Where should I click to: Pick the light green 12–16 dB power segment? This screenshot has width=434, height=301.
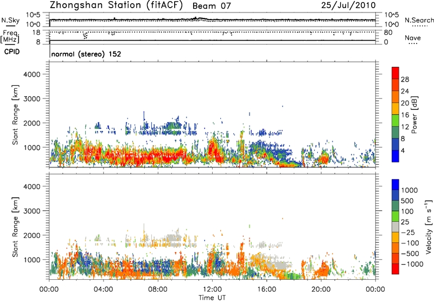click(395, 121)
